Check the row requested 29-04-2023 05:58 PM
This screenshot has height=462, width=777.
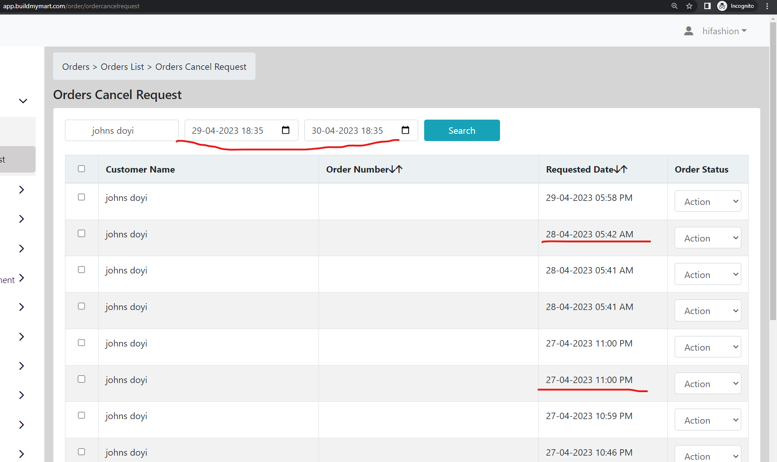[x=81, y=197]
